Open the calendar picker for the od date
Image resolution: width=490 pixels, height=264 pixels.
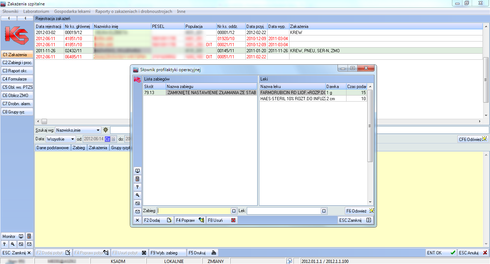pos(113,139)
